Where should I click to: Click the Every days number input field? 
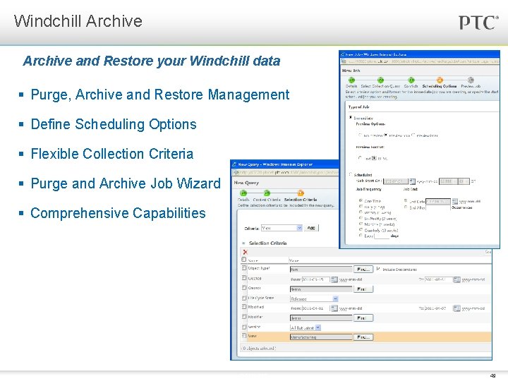(382, 236)
